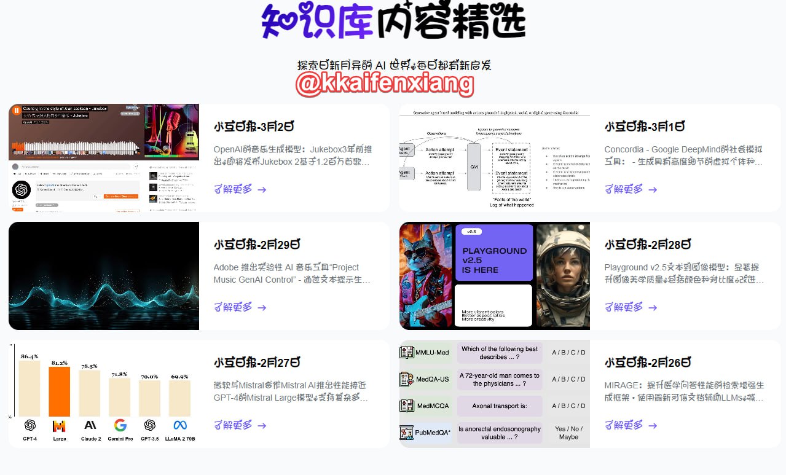Image resolution: width=786 pixels, height=475 pixels.
Task: Click the arrow beside 了解更多 in the 2月27日 card
Action: [262, 425]
